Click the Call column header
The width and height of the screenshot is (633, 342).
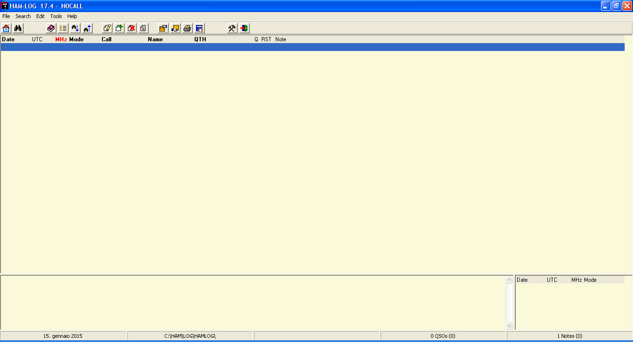[x=107, y=39]
